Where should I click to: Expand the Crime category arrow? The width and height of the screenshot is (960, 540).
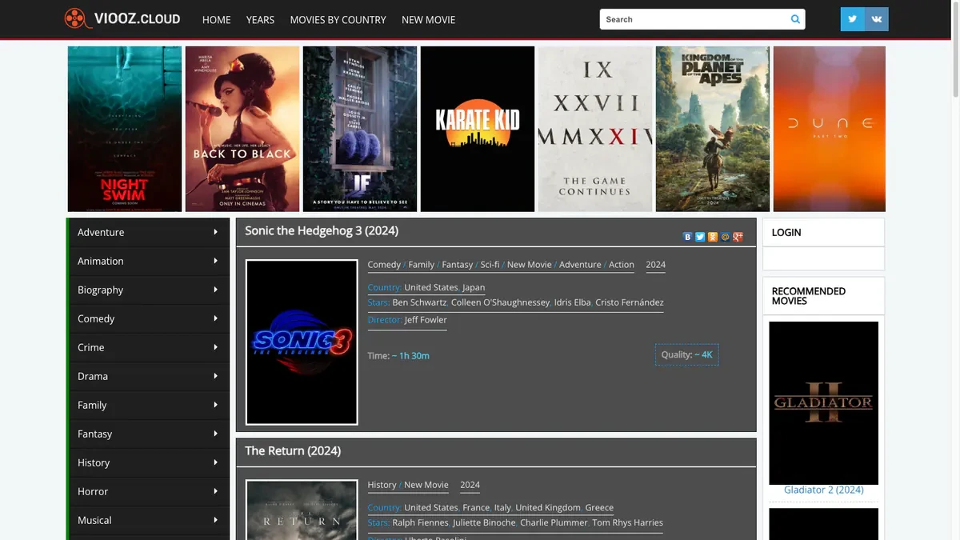tap(216, 347)
